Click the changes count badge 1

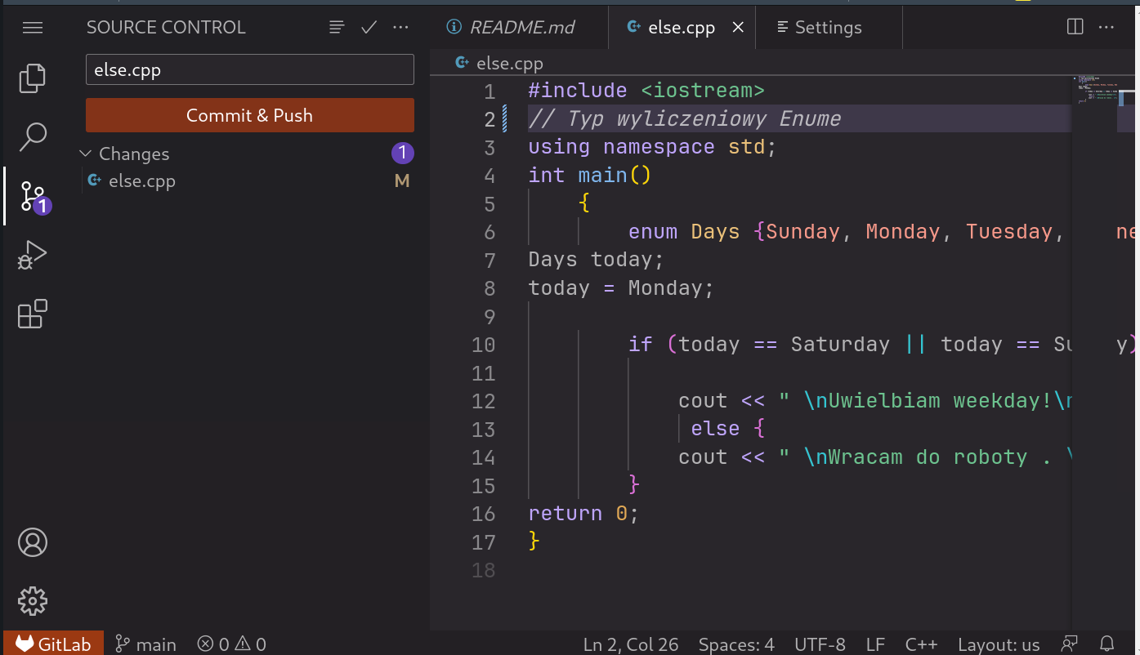click(x=402, y=153)
